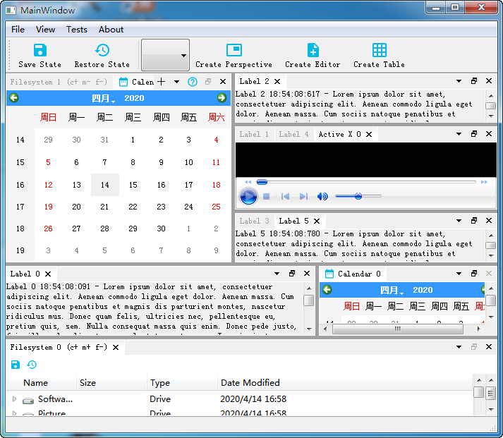503x438 pixels.
Task: Open the View menu
Action: tap(45, 30)
